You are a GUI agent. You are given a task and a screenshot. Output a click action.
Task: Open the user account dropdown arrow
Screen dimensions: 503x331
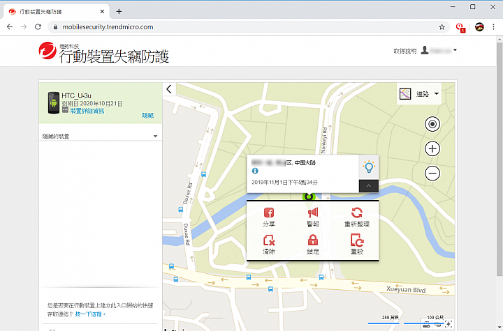(x=455, y=50)
